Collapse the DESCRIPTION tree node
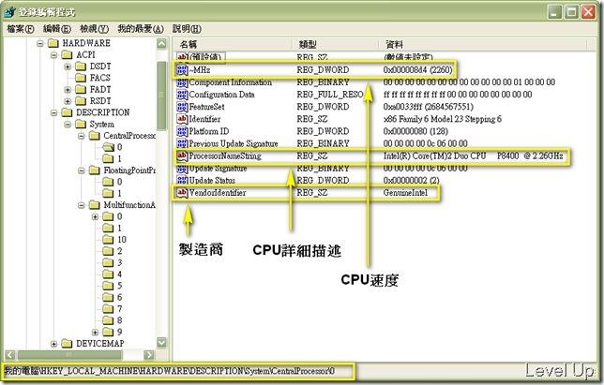The width and height of the screenshot is (604, 385). [x=54, y=112]
